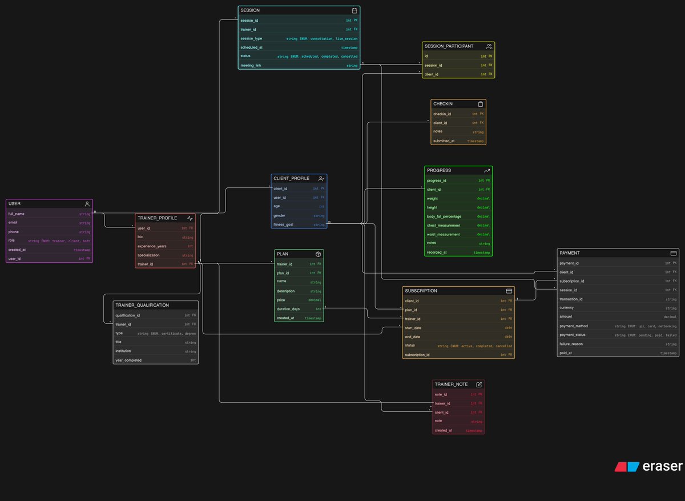Click the card icon in SUBSCRIPTION header
This screenshot has width=685, height=501.
509,291
